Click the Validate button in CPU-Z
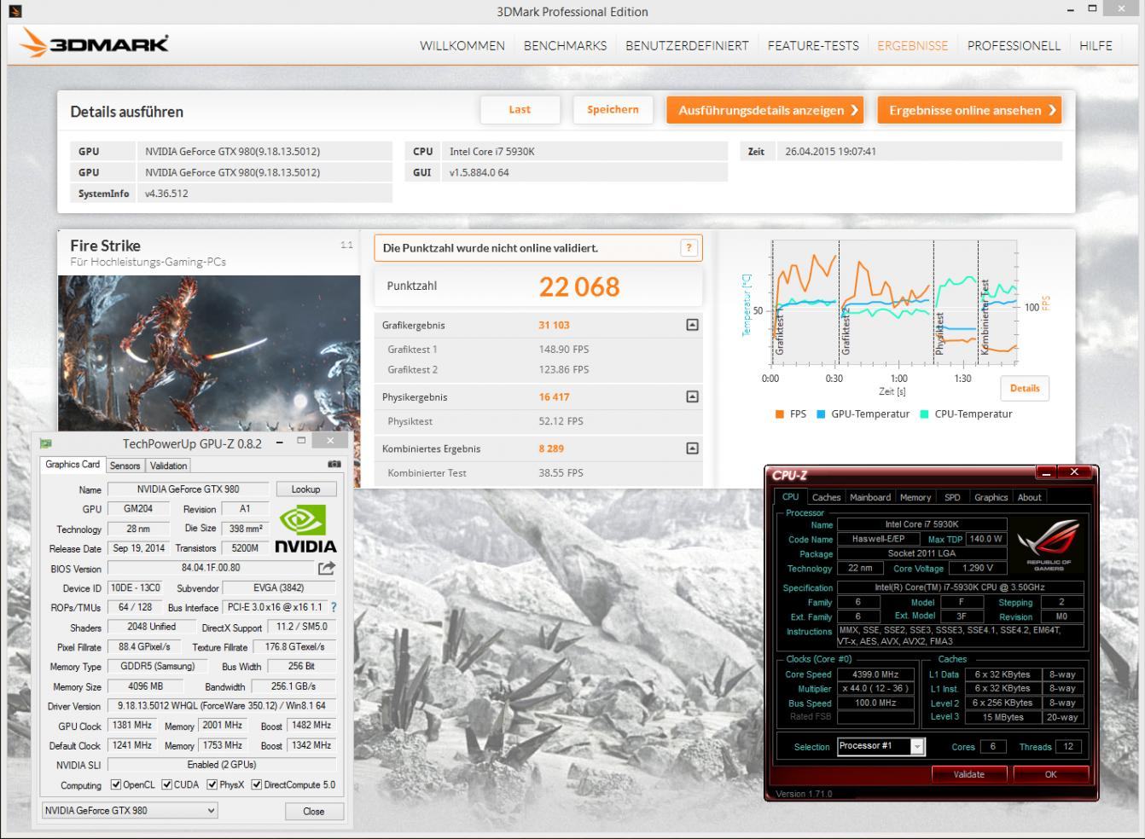 click(x=968, y=774)
